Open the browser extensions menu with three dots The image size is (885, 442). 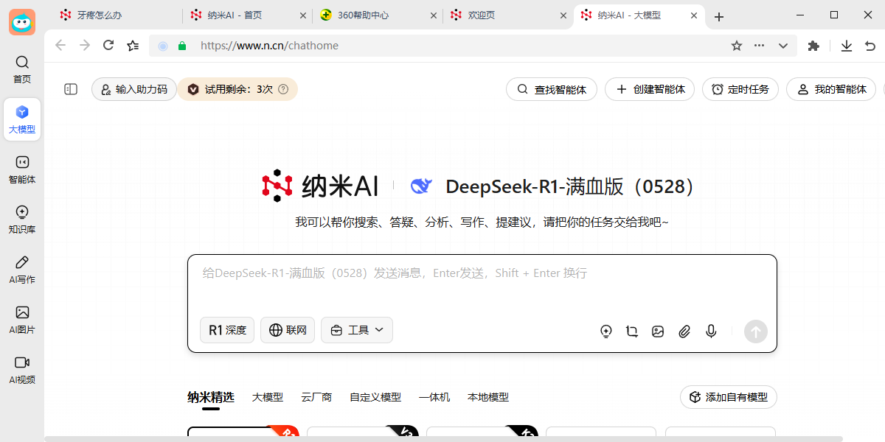pyautogui.click(x=759, y=45)
